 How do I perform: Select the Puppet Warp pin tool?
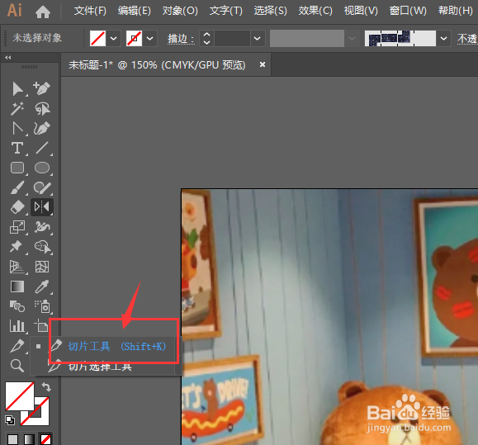point(17,247)
